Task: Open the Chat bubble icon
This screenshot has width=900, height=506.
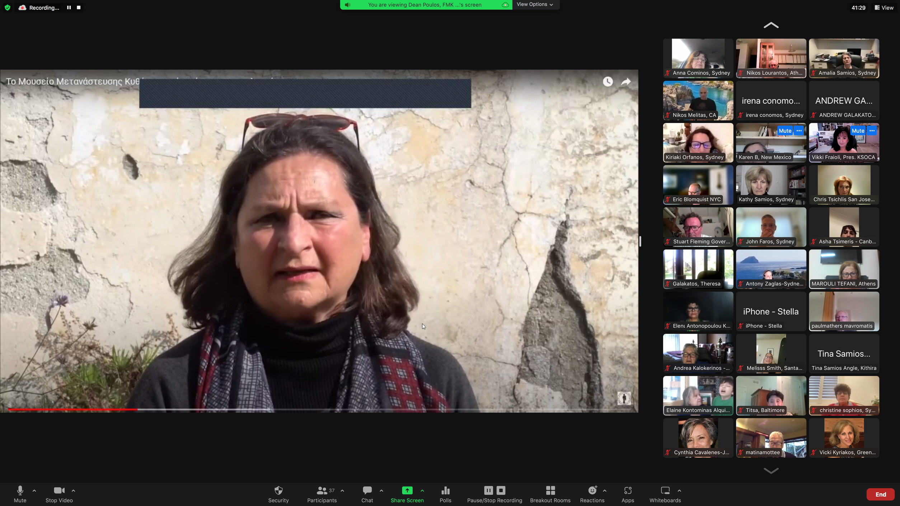Action: point(367,491)
